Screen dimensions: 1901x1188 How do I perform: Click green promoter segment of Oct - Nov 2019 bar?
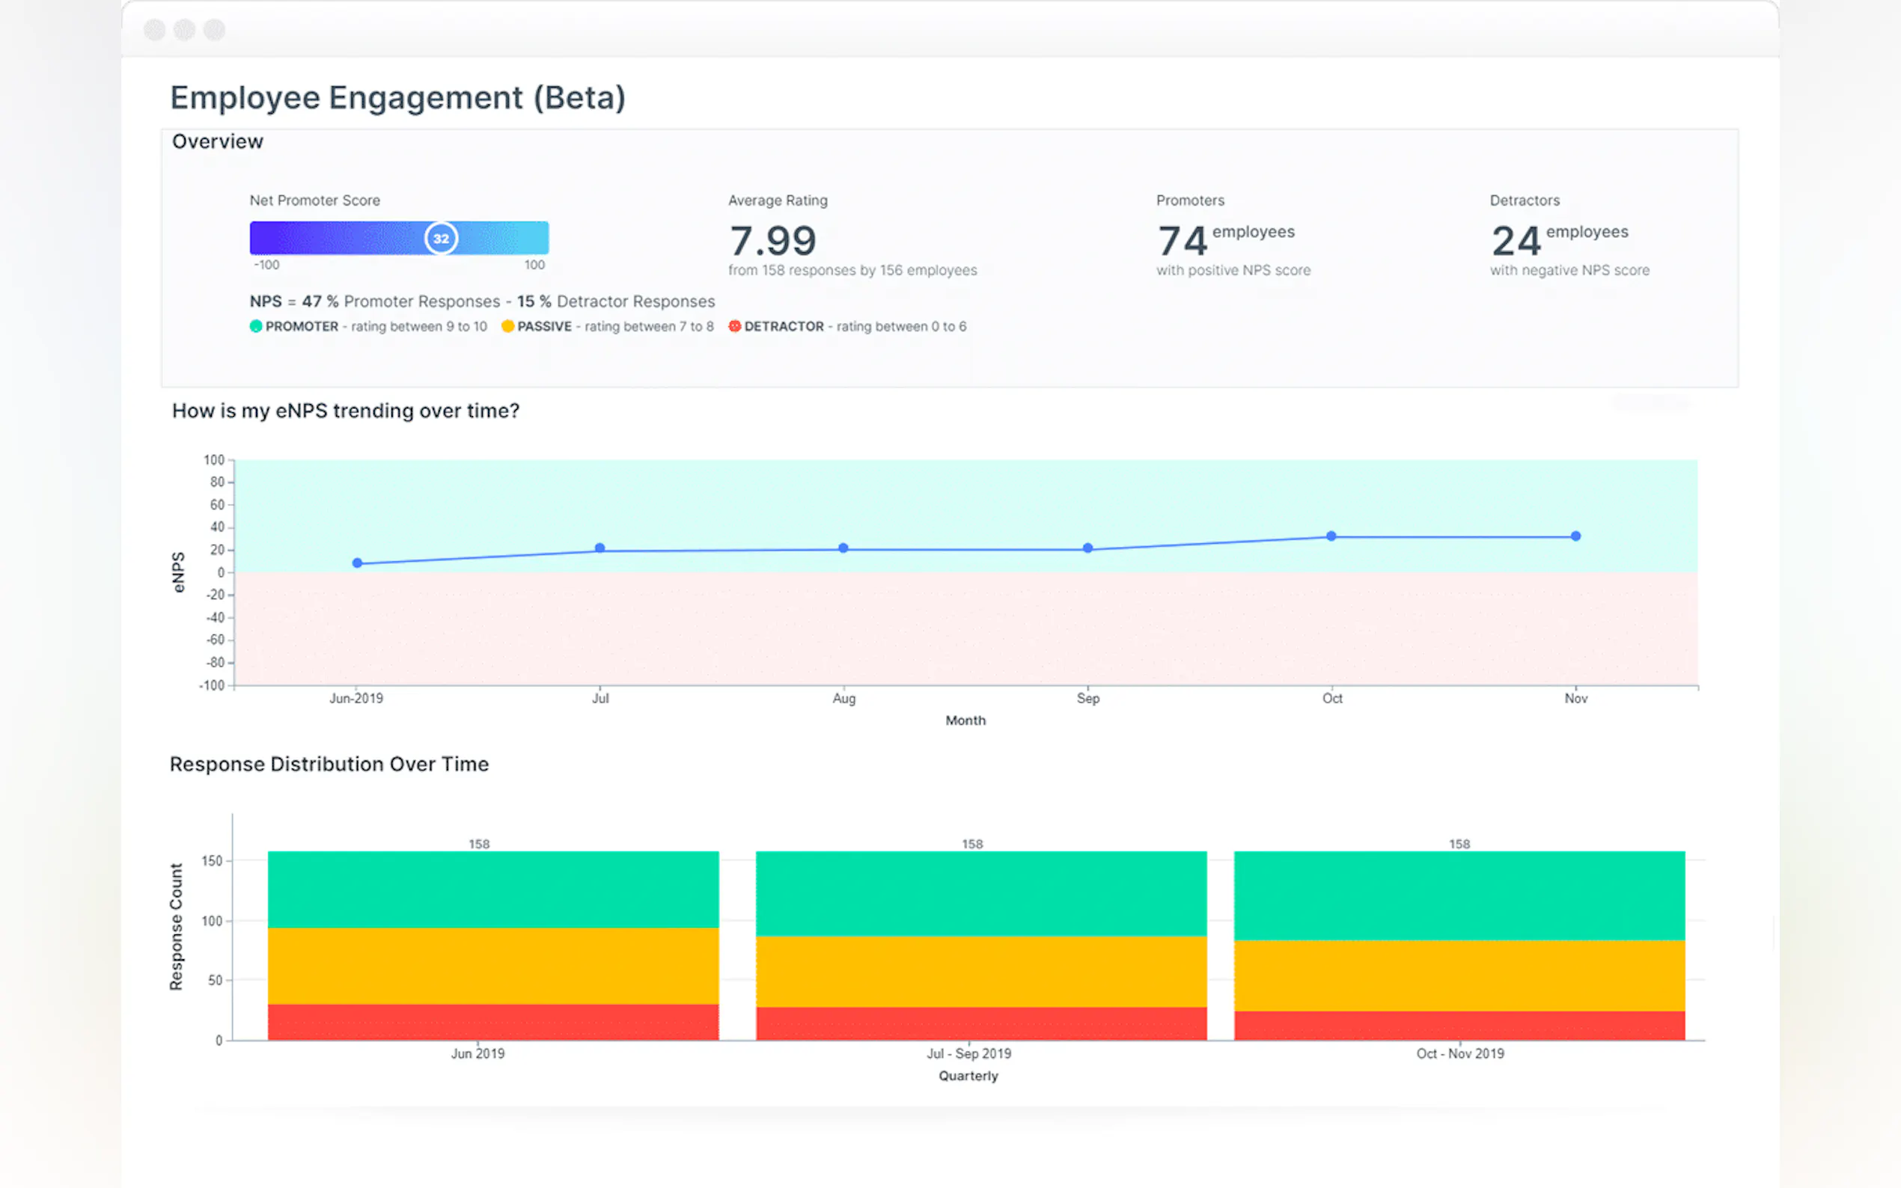pyautogui.click(x=1459, y=895)
